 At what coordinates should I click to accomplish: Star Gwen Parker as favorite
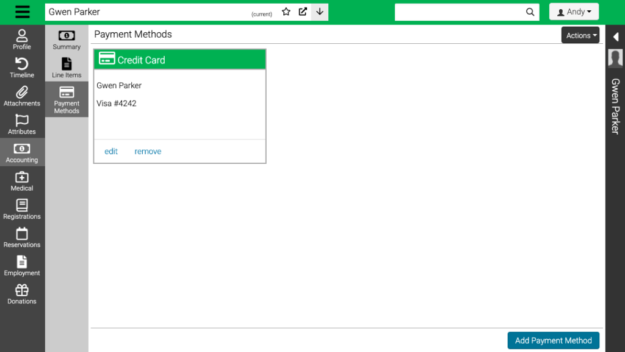coord(286,12)
